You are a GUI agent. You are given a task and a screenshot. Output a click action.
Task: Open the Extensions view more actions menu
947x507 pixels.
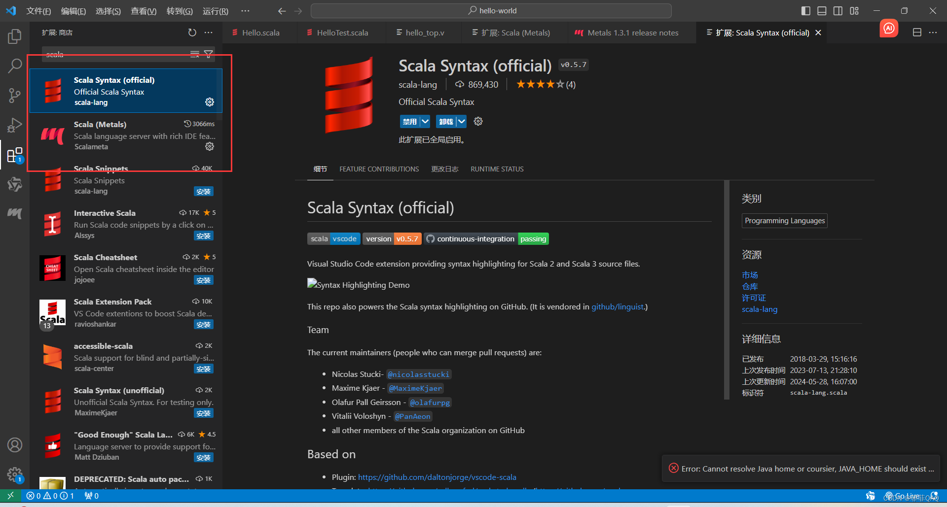pyautogui.click(x=209, y=33)
